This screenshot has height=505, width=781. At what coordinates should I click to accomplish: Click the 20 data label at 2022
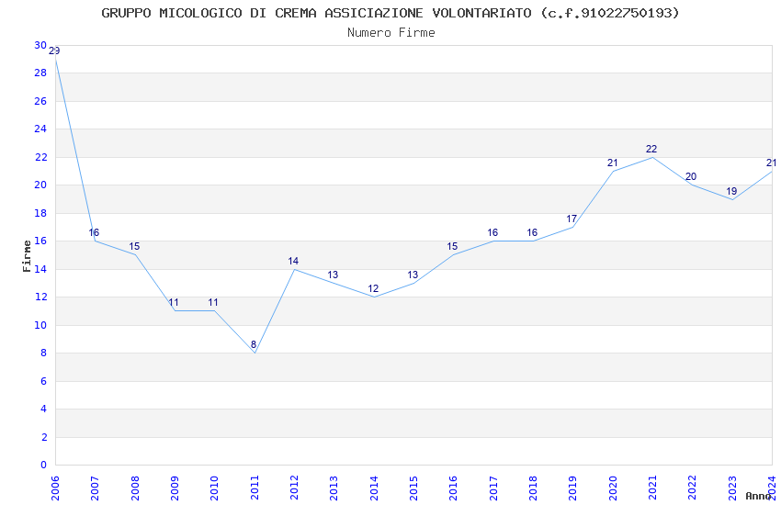691,176
